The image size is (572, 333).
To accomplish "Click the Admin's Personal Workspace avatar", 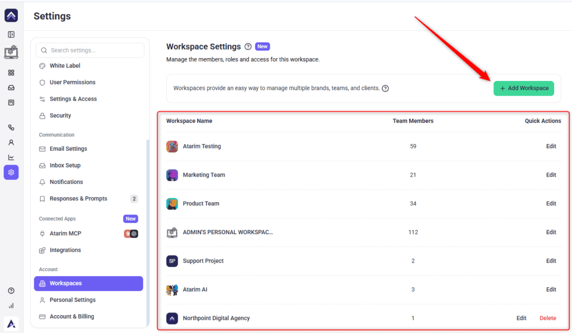I will coord(172,232).
